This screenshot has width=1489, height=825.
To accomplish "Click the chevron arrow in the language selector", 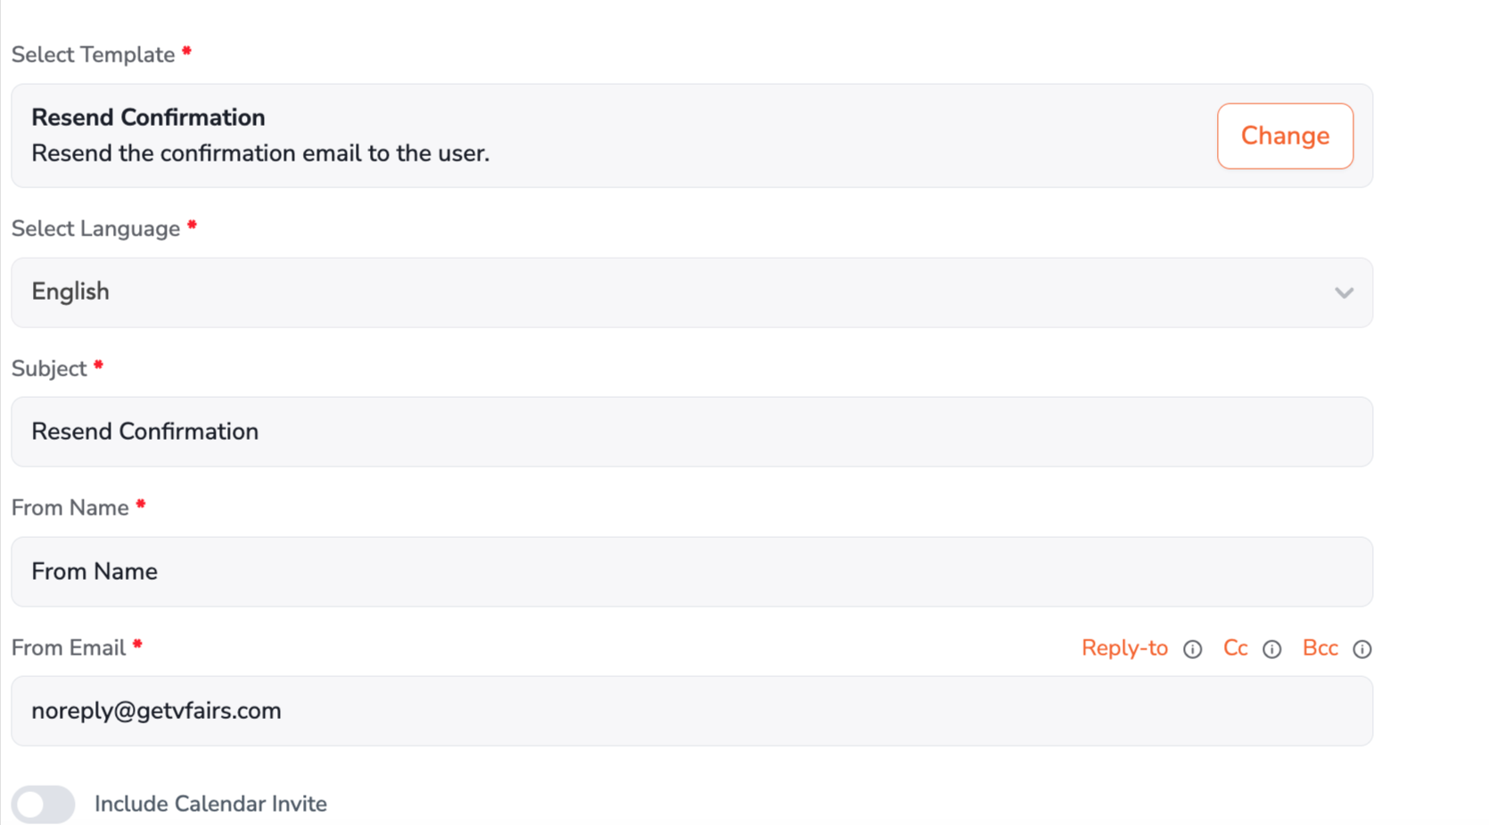I will point(1344,293).
